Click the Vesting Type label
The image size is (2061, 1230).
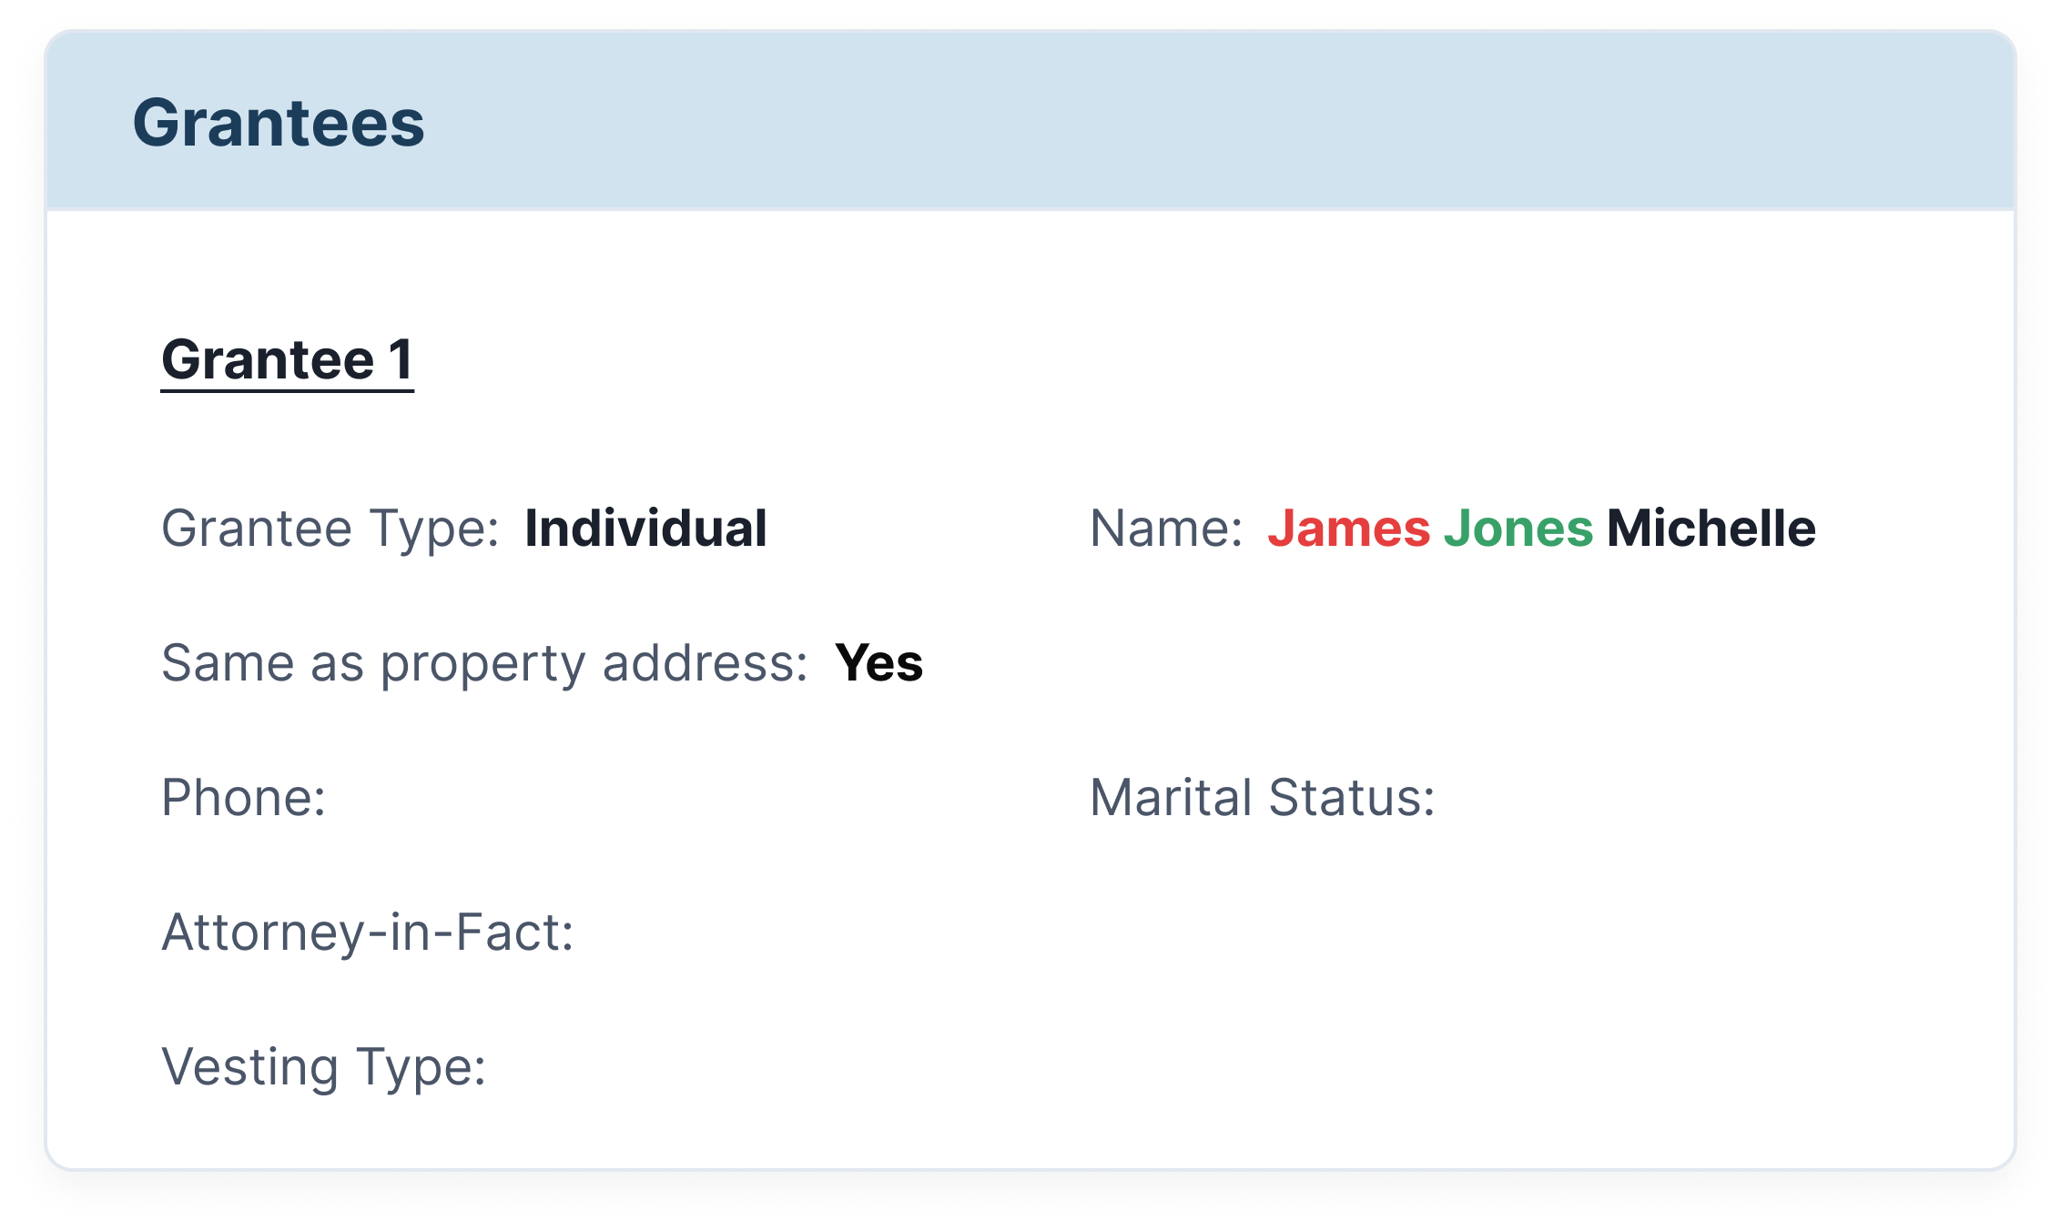[x=324, y=1067]
